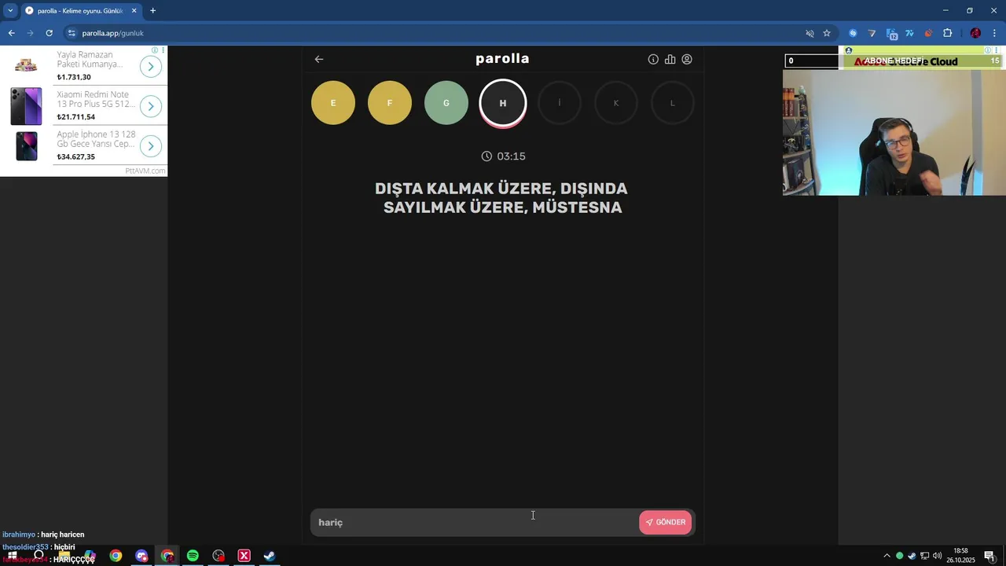Viewport: 1006px width, 566px height.
Task: Open the Apple iPhone 13 ad arrow
Action: click(151, 146)
